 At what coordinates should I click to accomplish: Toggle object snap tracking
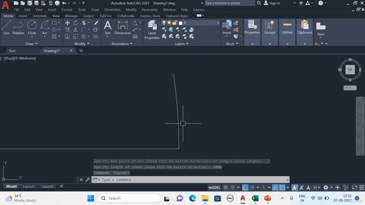(x=275, y=187)
